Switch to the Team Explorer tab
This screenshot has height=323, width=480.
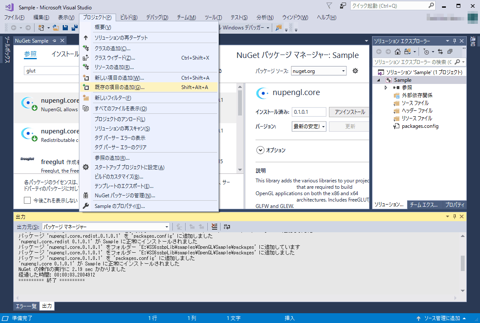pos(424,205)
